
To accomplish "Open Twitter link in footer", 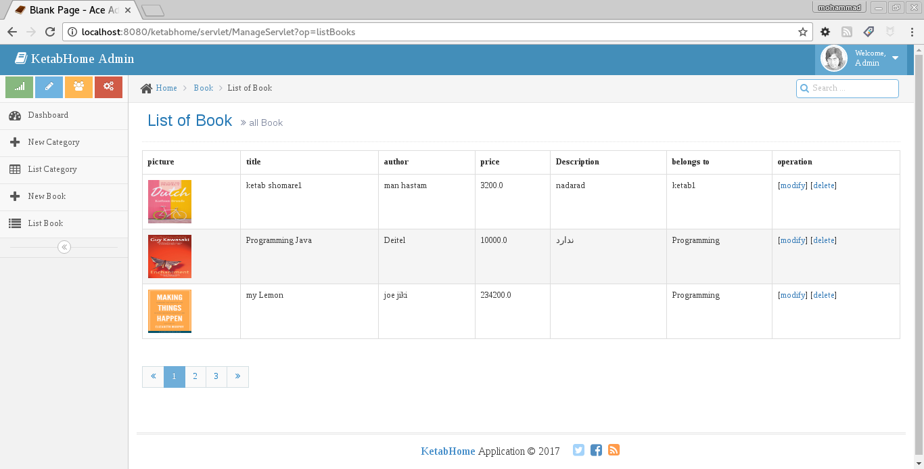I will (x=578, y=450).
